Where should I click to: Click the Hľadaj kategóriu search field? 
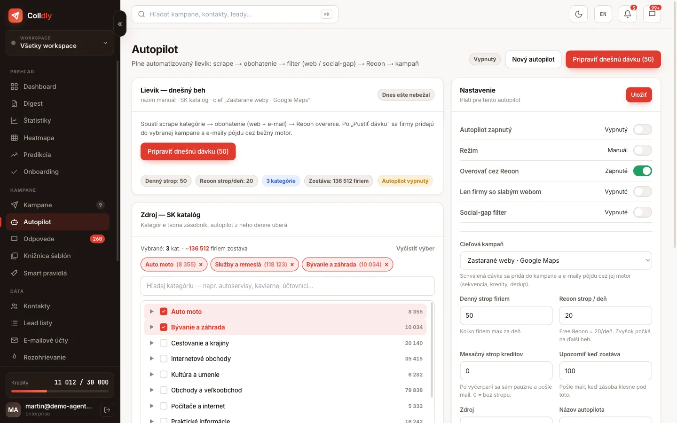coord(287,286)
